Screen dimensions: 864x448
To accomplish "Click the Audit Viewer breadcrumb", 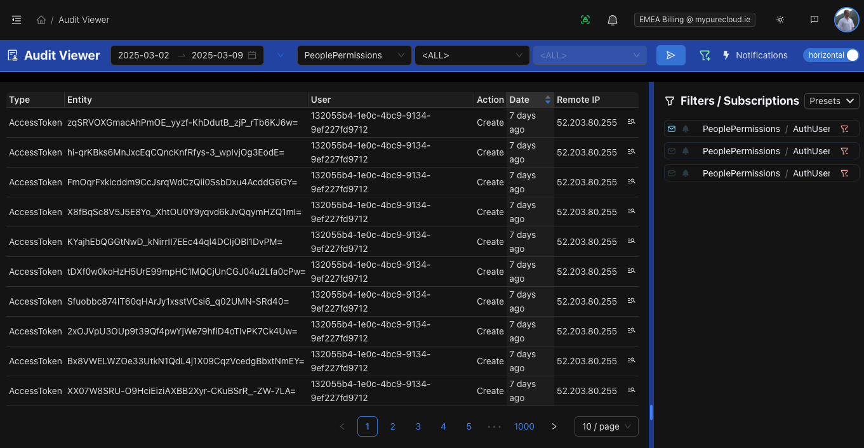I will click(x=84, y=20).
